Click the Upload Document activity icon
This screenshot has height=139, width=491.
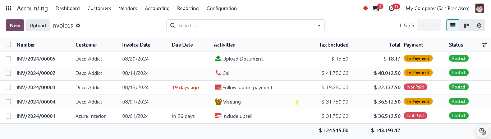pyautogui.click(x=218, y=59)
